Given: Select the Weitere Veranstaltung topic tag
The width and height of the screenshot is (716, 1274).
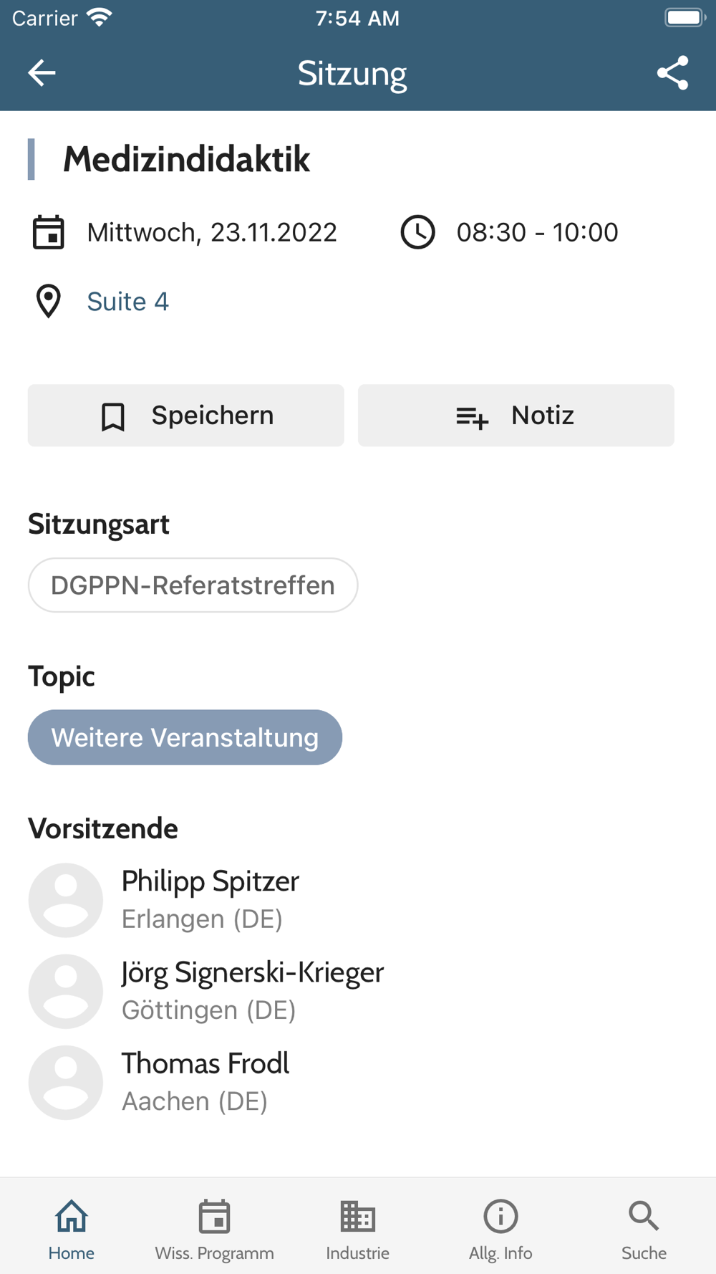Looking at the screenshot, I should 185,737.
